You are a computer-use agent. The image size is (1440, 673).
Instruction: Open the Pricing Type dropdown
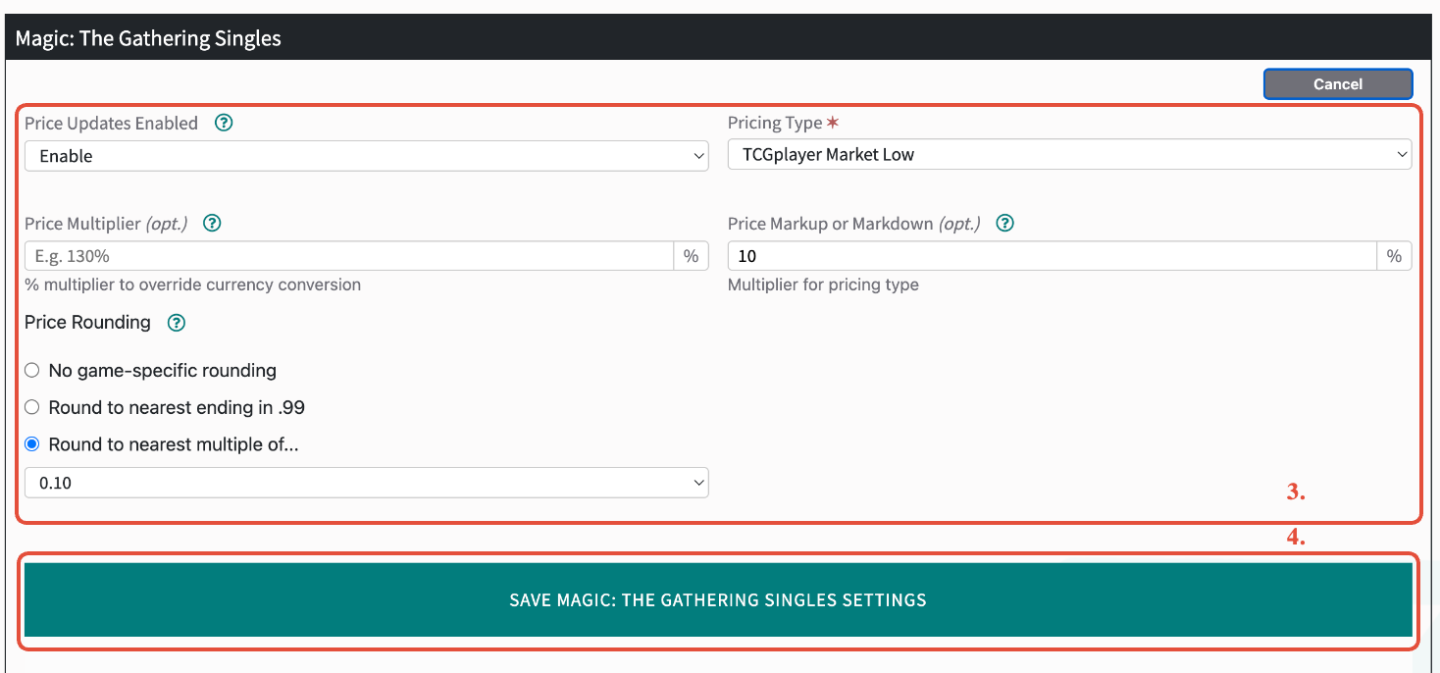(1069, 154)
